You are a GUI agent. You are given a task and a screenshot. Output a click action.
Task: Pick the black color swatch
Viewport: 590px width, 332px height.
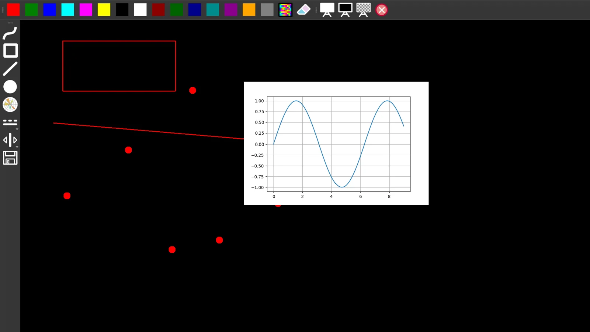click(122, 10)
